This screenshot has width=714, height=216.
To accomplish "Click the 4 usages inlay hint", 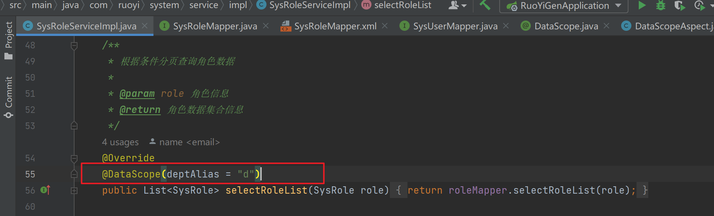I will [x=120, y=142].
